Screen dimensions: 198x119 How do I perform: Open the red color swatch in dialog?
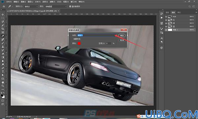coord(79,43)
